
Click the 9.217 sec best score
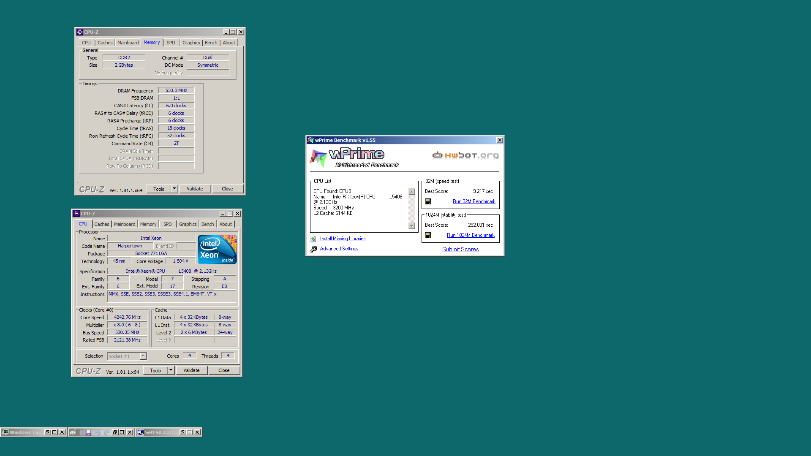pyautogui.click(x=483, y=191)
